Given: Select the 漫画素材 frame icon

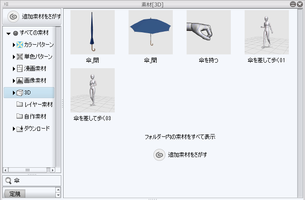Looking at the screenshot, I should pos(20,69).
